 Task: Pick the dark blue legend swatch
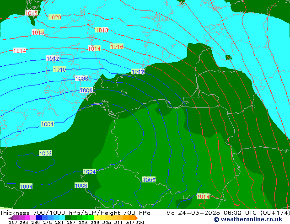tap(39, 218)
